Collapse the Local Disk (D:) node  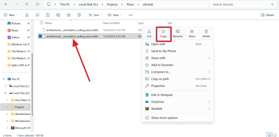pos(6,93)
